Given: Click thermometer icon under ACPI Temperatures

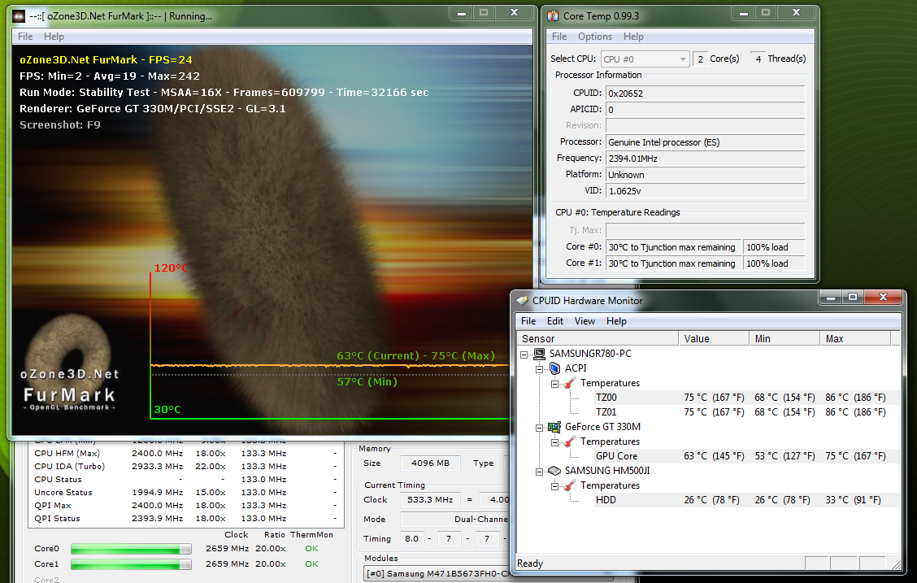Looking at the screenshot, I should click(x=570, y=383).
